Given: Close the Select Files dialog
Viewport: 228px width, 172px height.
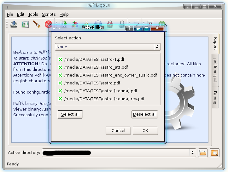Looking at the screenshot, I should [x=157, y=28].
